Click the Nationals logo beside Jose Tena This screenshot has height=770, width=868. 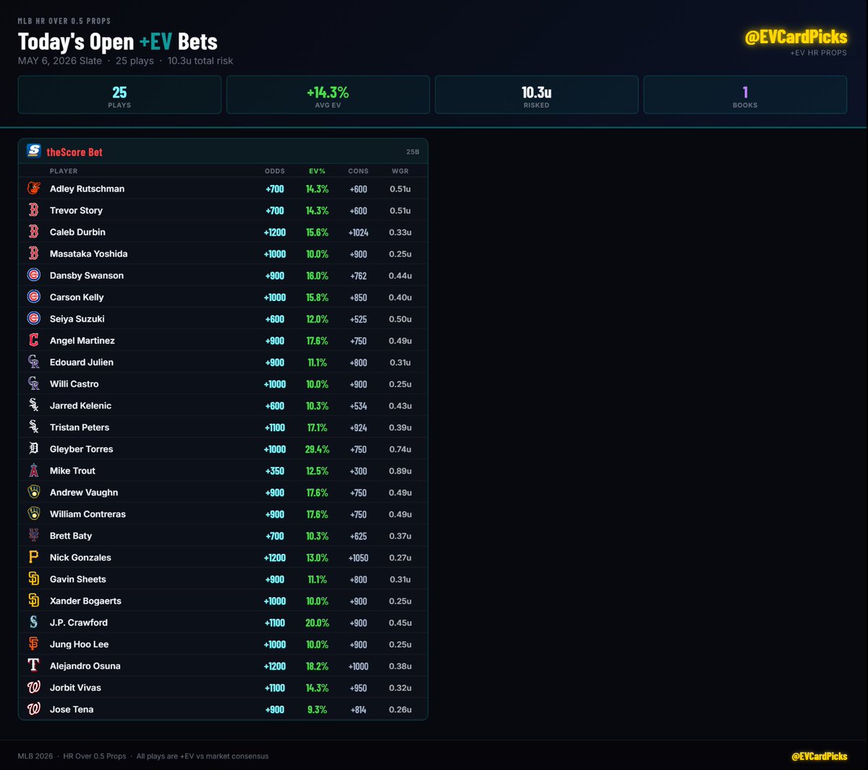point(34,709)
